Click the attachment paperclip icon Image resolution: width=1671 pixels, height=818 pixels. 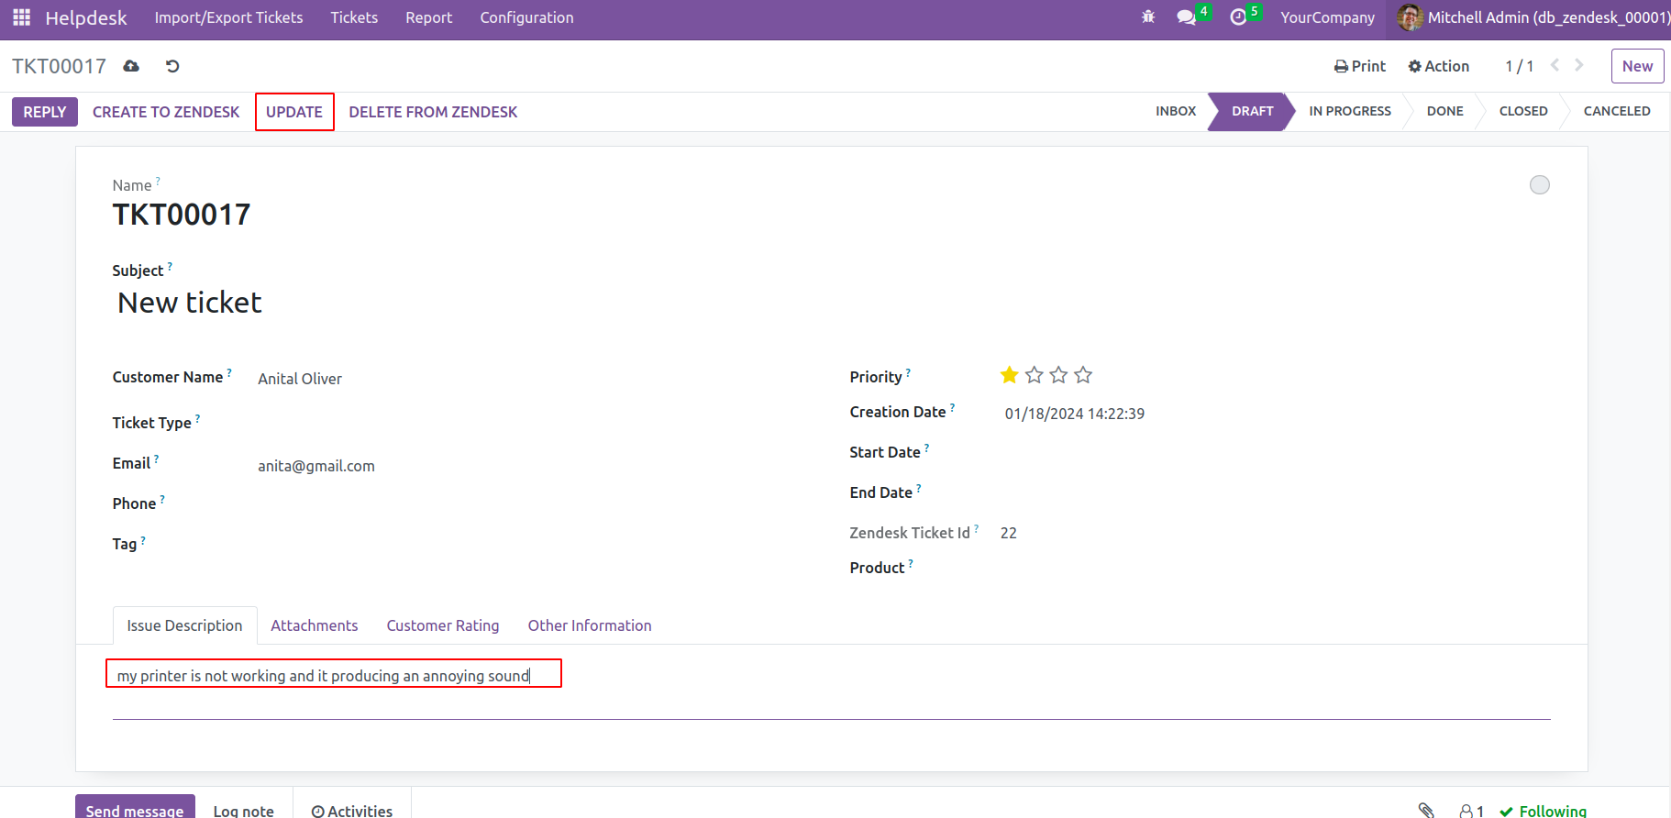[1426, 811]
